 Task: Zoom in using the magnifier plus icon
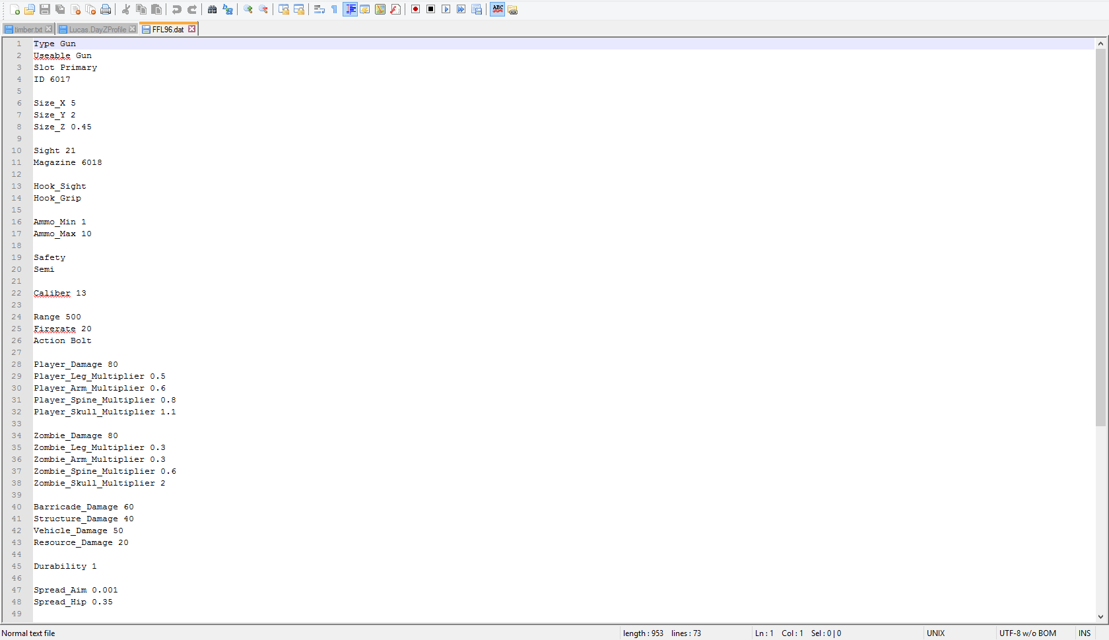pyautogui.click(x=248, y=9)
